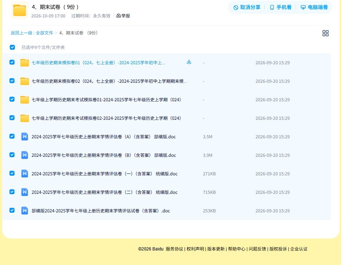The height and width of the screenshot is (265, 341).
Task: Click the large folder icon in header
Action: (20, 10)
